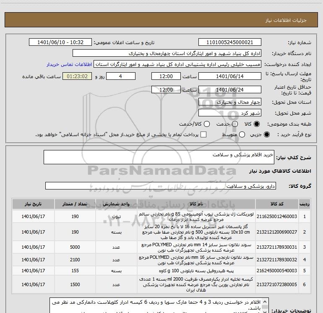Click the remaining days field showing 4
This screenshot has height=313, width=323.
[121, 76]
